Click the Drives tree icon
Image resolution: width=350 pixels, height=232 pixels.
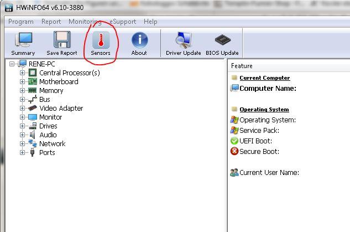(x=33, y=126)
